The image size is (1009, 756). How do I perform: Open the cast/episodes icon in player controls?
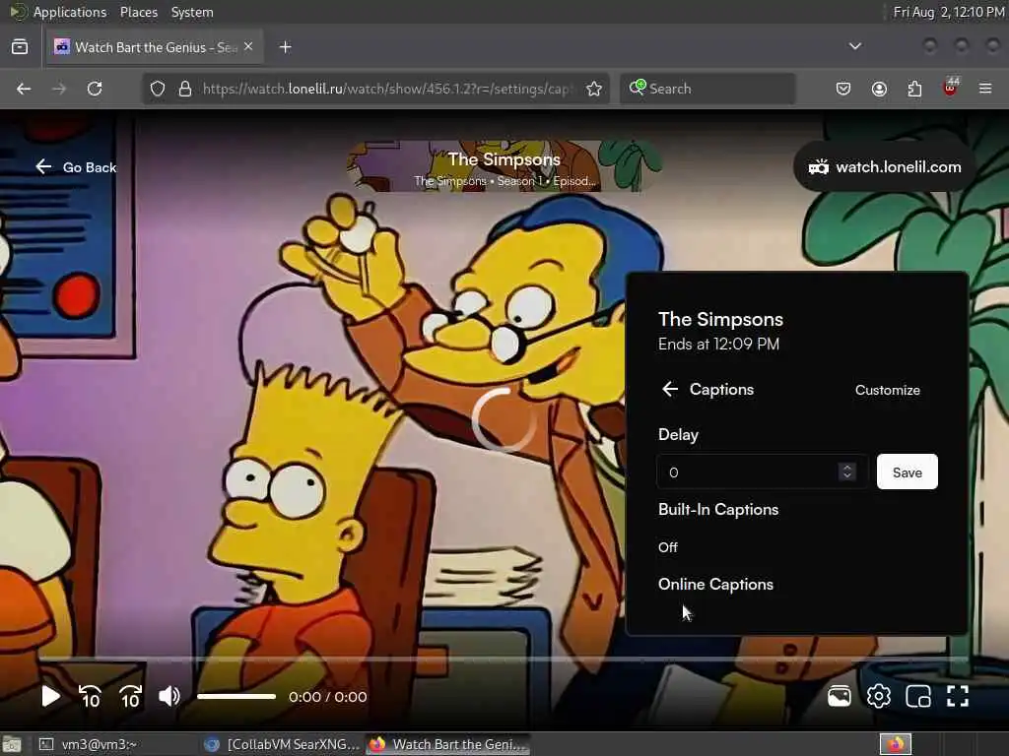click(840, 696)
